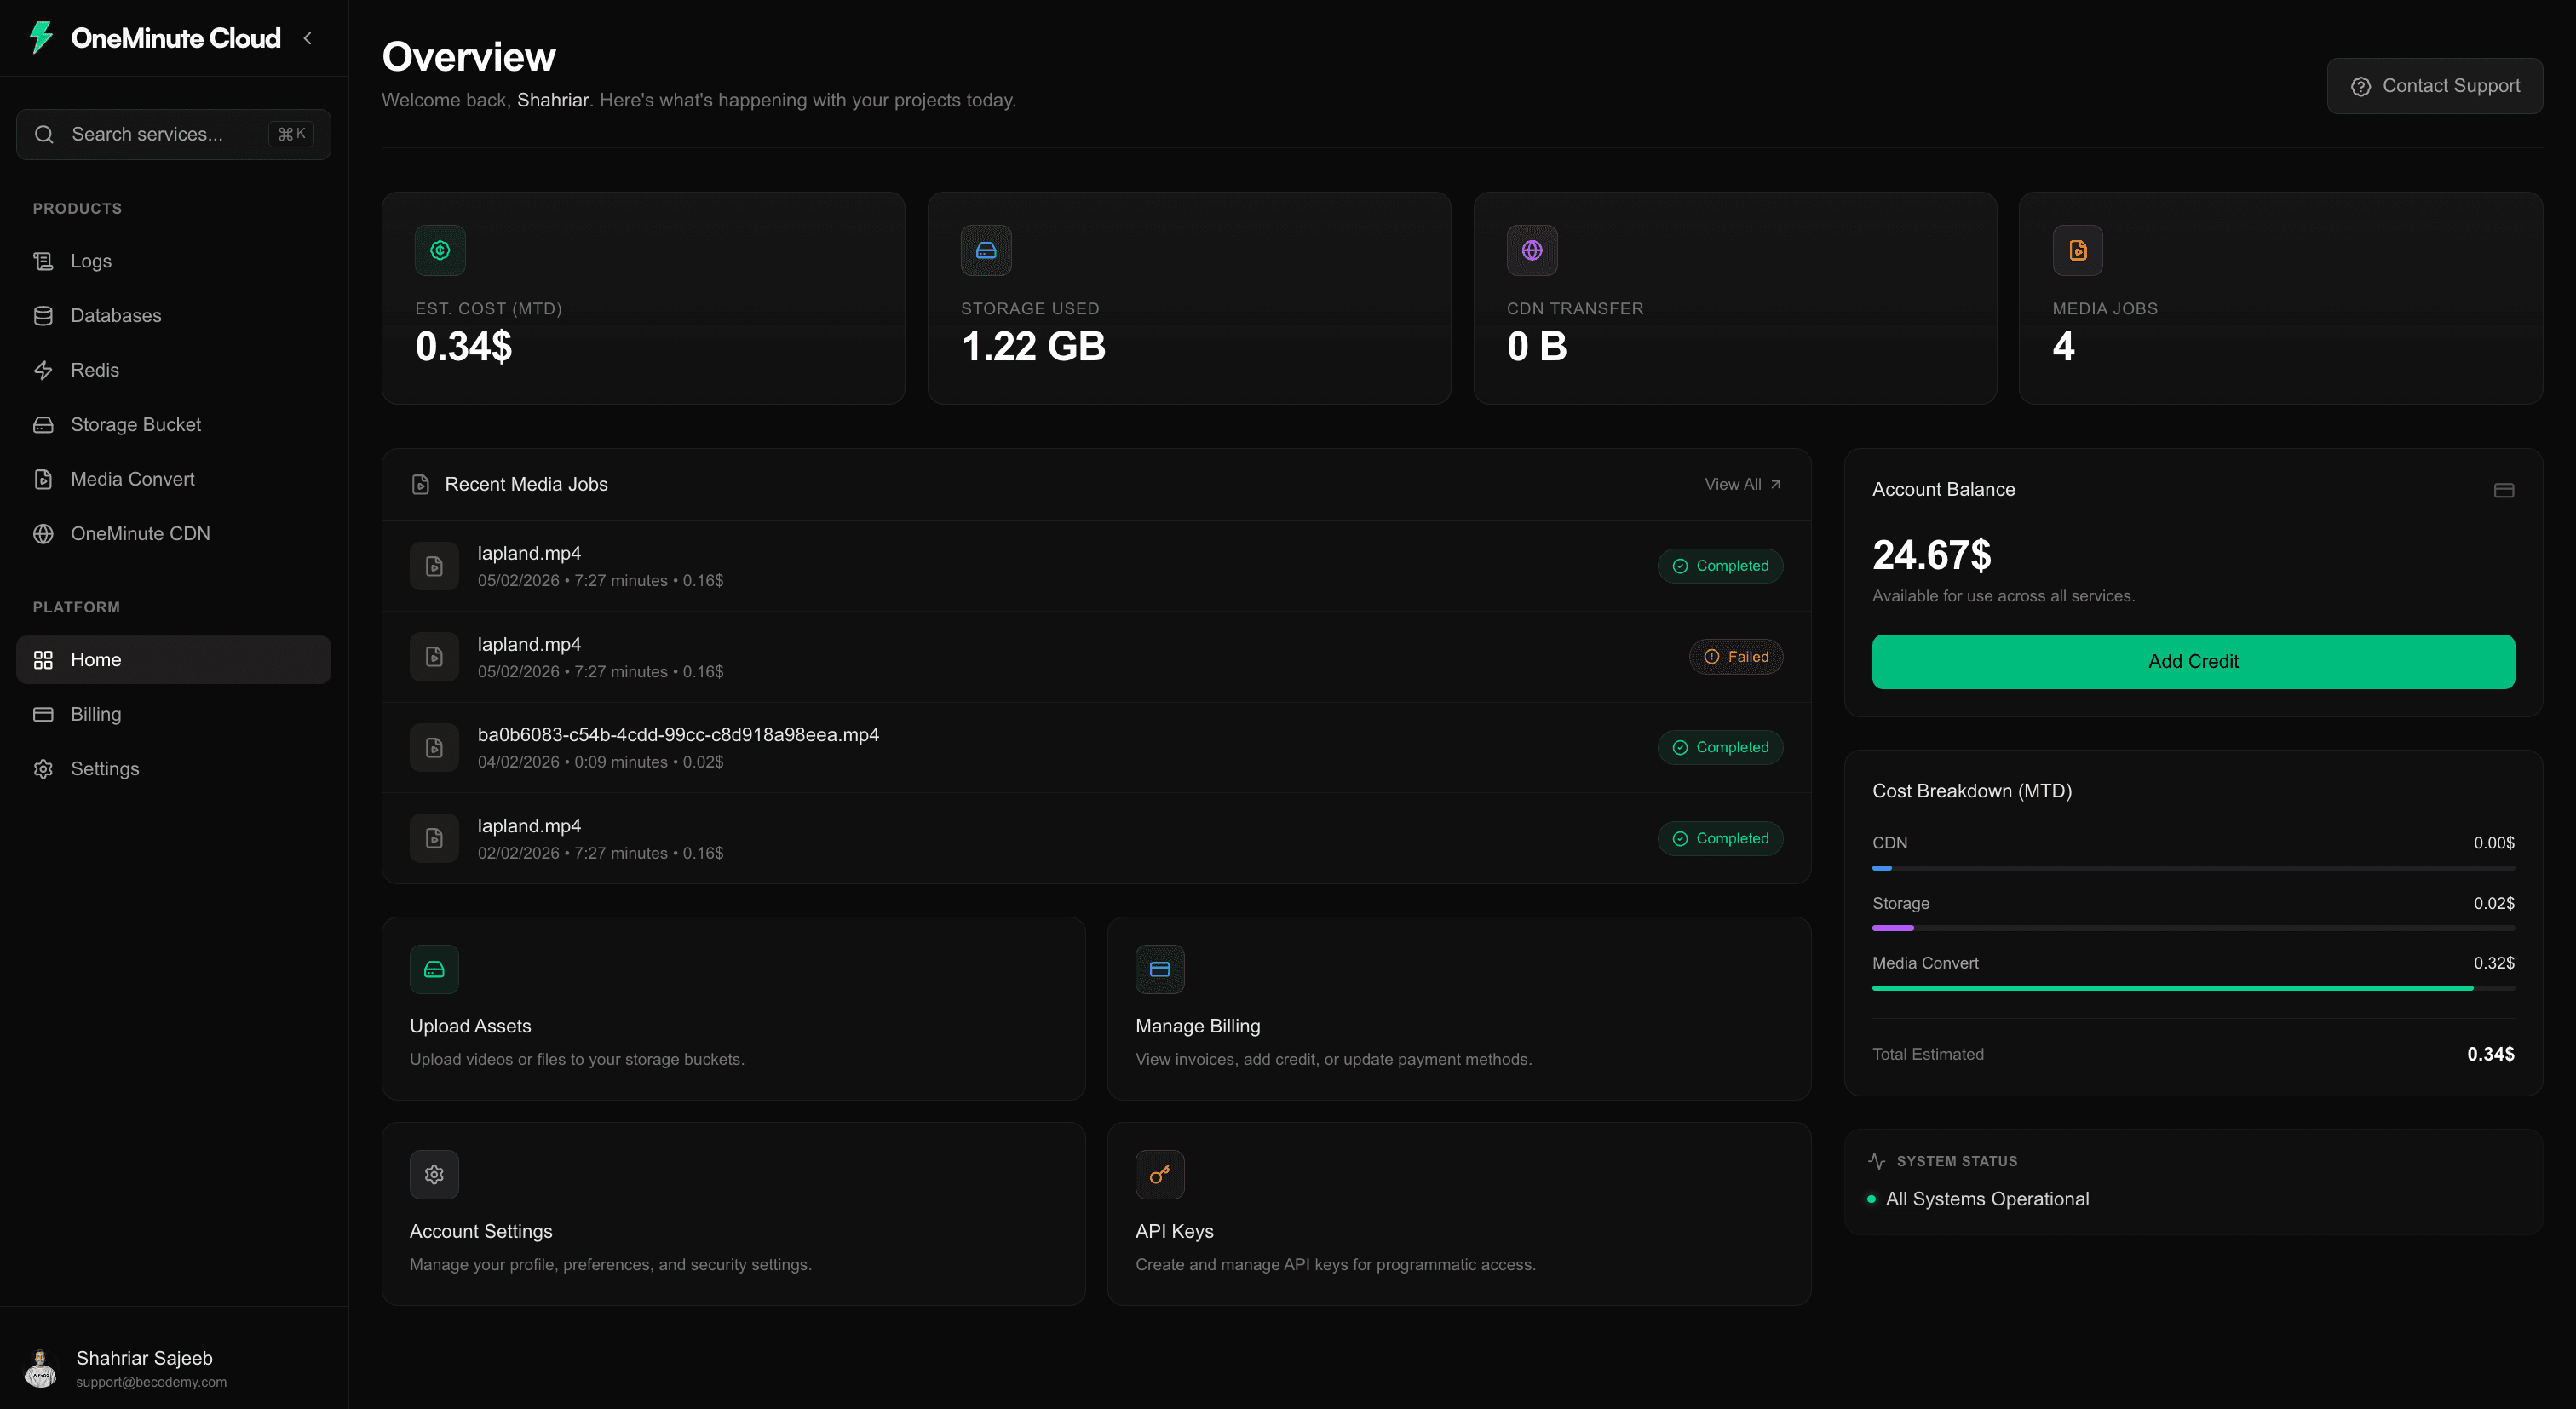Open View All recent media jobs
The image size is (2576, 1409).
pos(1741,484)
